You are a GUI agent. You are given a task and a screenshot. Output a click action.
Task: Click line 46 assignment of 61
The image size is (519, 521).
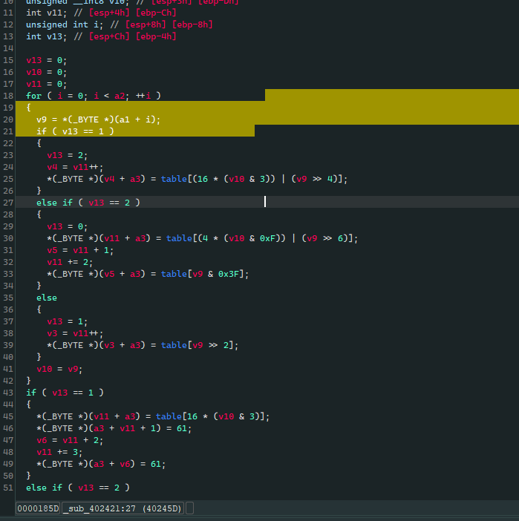point(114,428)
